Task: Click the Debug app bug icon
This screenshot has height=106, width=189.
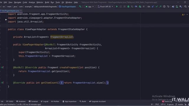Action: [128, 6]
